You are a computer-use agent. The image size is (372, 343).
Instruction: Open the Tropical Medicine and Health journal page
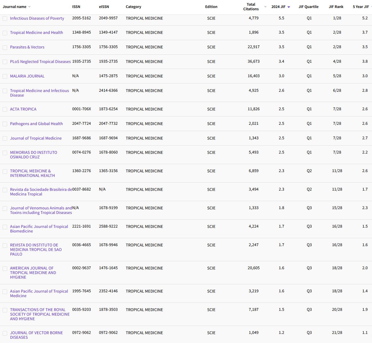pos(36,32)
